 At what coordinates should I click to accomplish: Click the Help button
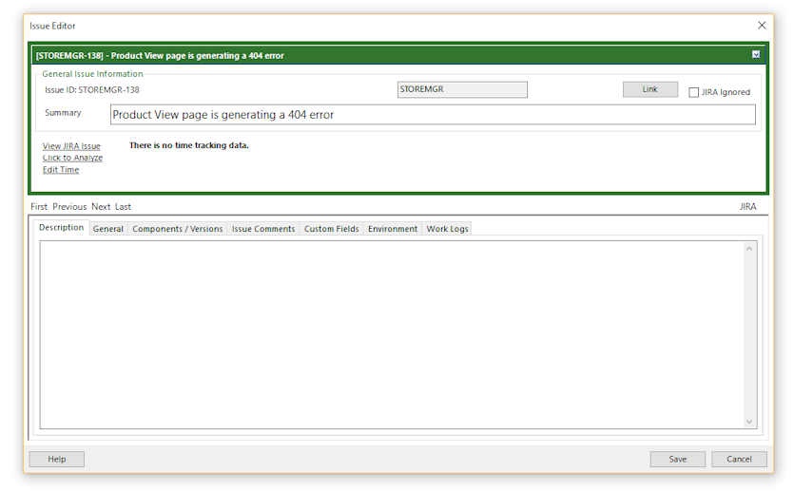click(x=57, y=459)
